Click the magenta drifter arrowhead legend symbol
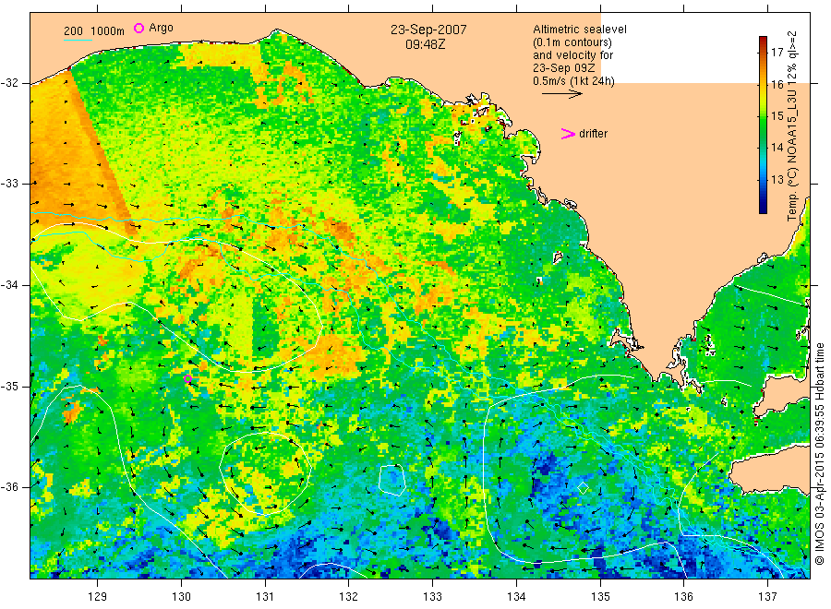This screenshot has height=609, width=831. [x=568, y=134]
